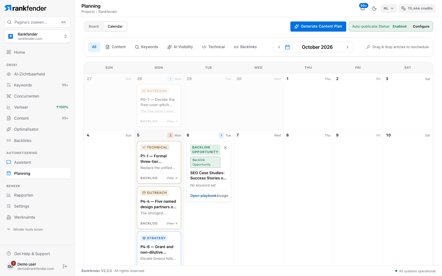This screenshot has height=276, width=442.
Task: Open Backlinks in sidebar
Action: tap(37, 140)
